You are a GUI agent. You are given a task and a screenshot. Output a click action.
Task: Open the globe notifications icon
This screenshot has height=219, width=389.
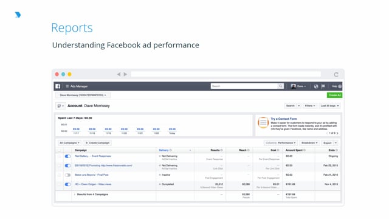(x=316, y=86)
